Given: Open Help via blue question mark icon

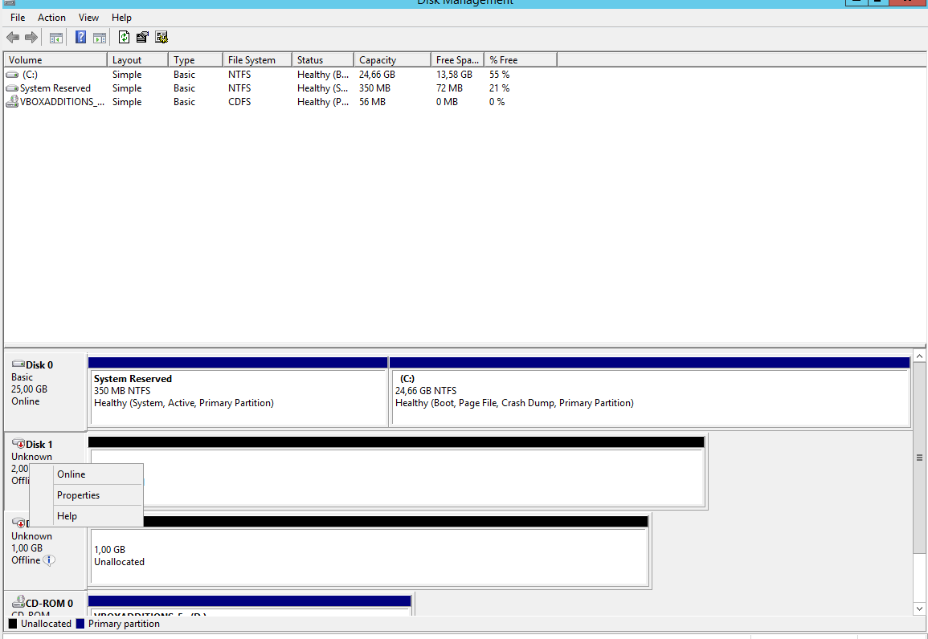Looking at the screenshot, I should point(80,37).
